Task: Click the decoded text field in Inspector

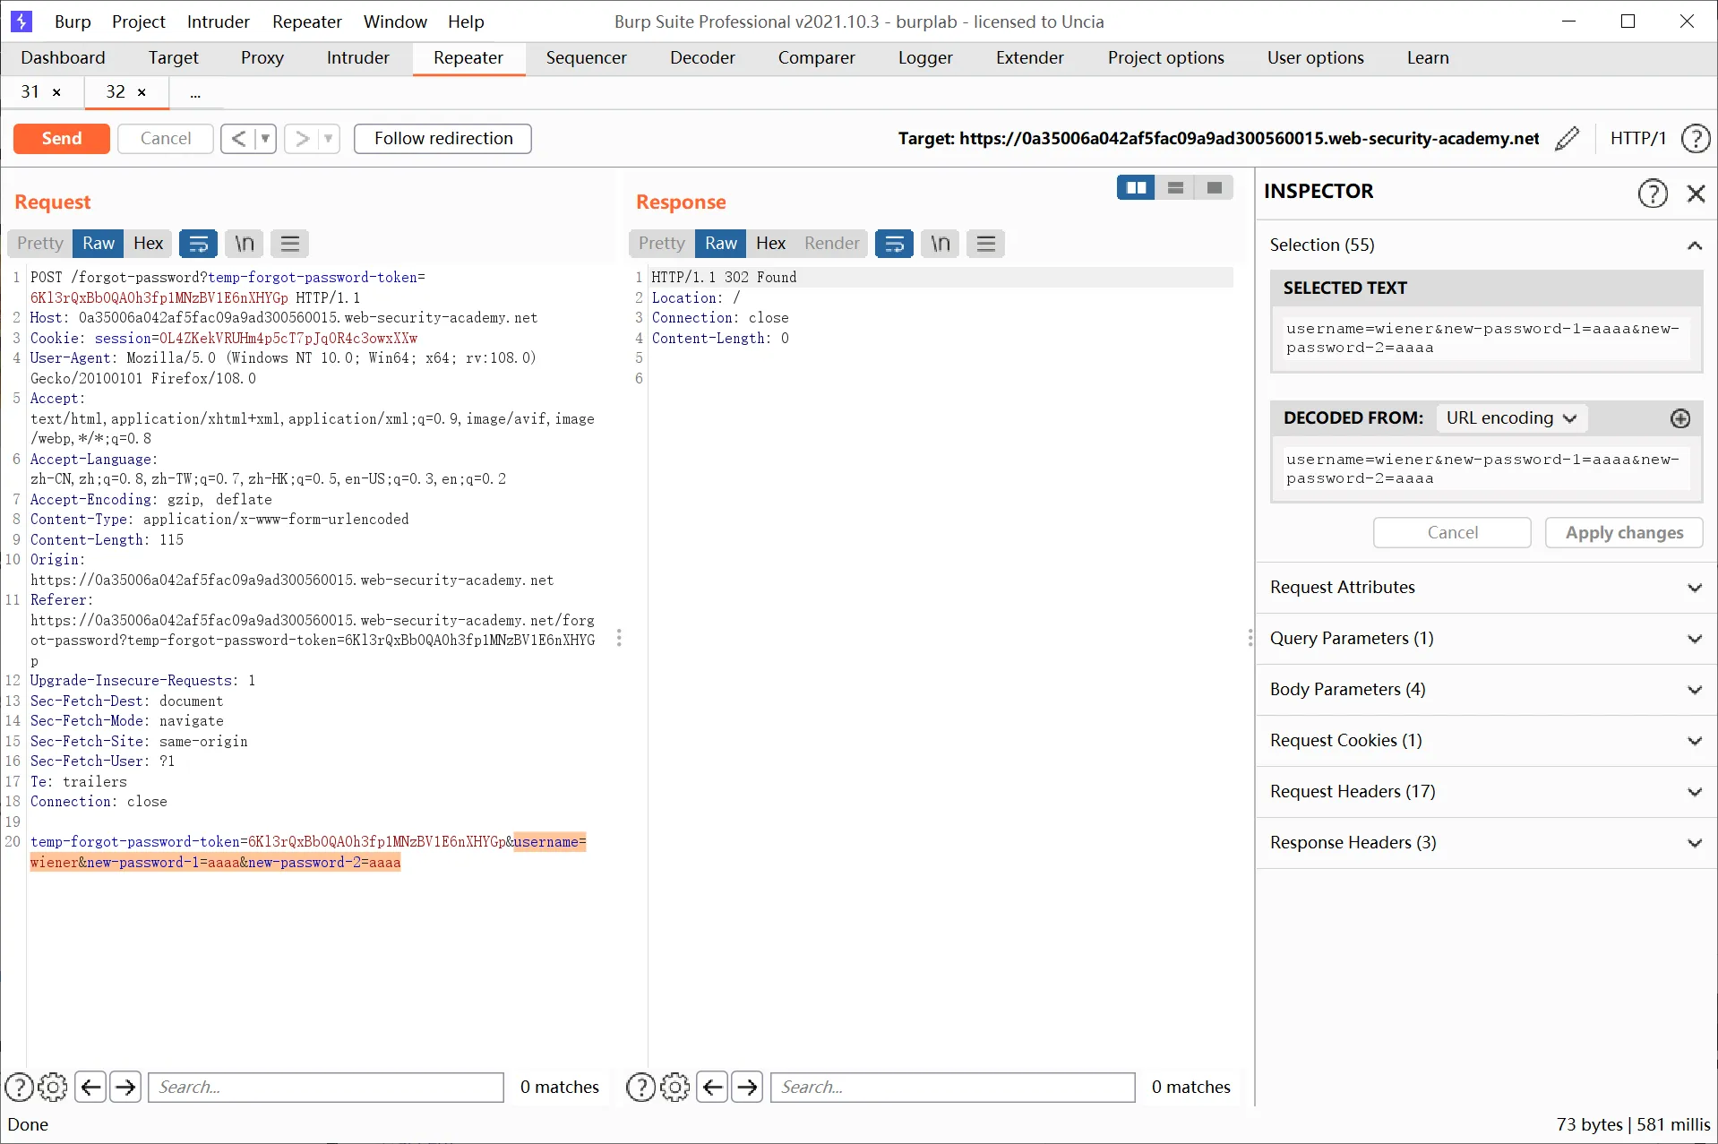Action: pos(1486,469)
